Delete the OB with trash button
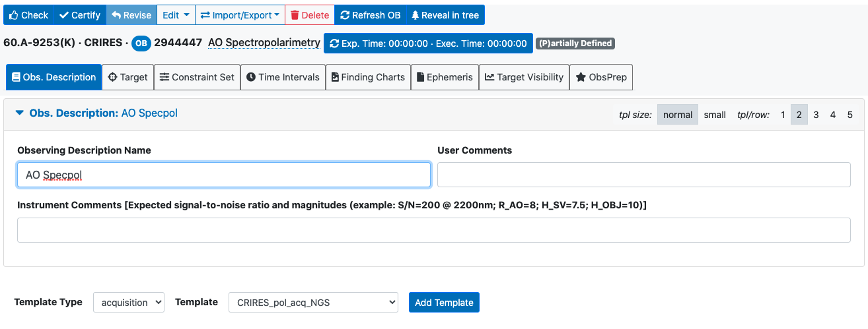Viewport: 868px width, 329px height. 309,15
